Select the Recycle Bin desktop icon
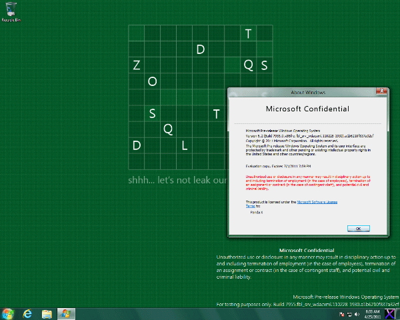 [x=11, y=12]
